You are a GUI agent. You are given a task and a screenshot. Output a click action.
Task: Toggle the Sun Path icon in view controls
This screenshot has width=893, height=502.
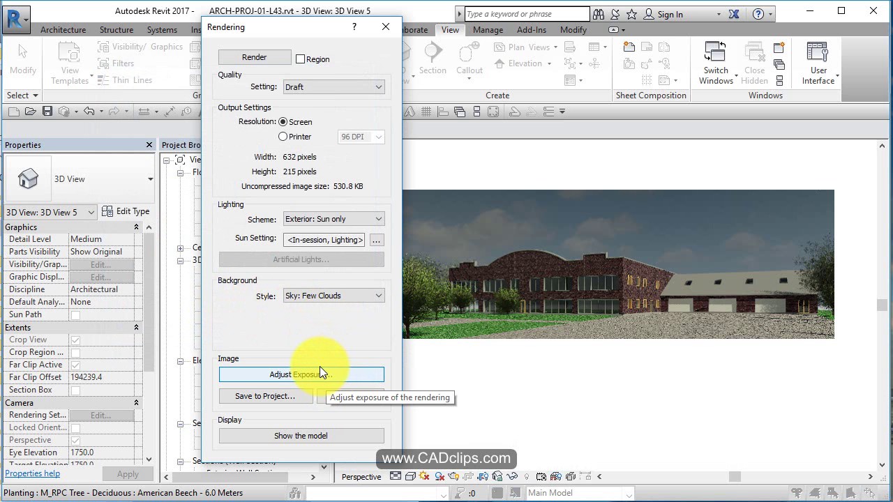tap(423, 477)
